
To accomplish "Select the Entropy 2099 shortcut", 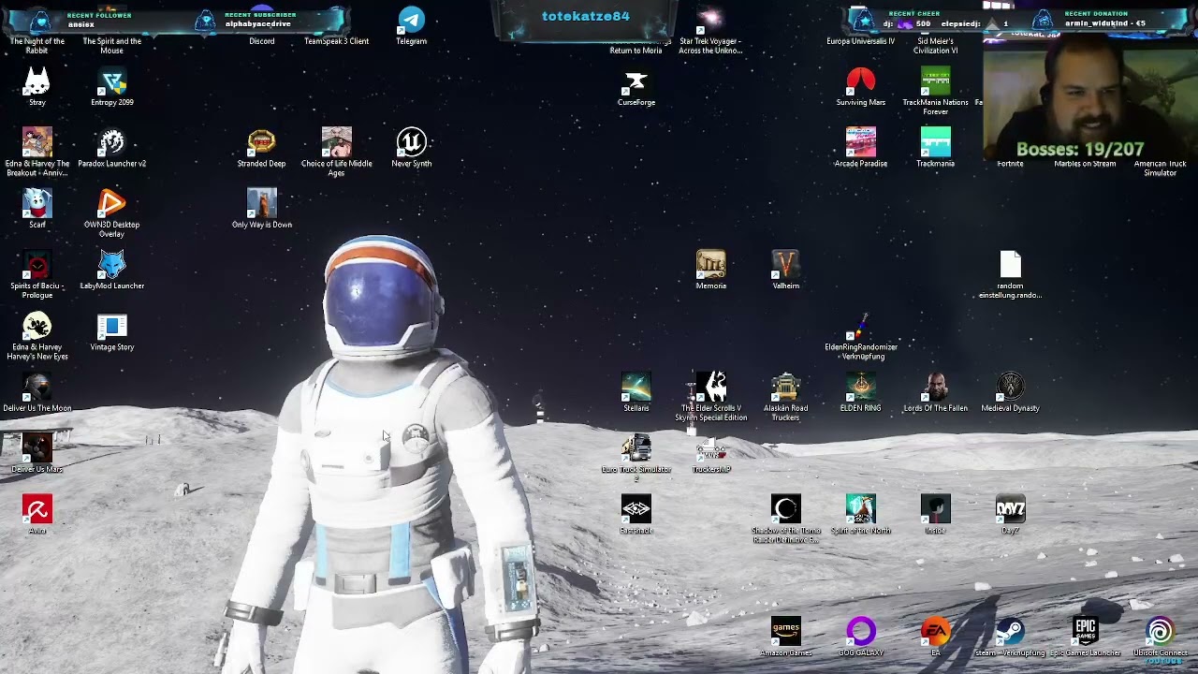I will (112, 81).
